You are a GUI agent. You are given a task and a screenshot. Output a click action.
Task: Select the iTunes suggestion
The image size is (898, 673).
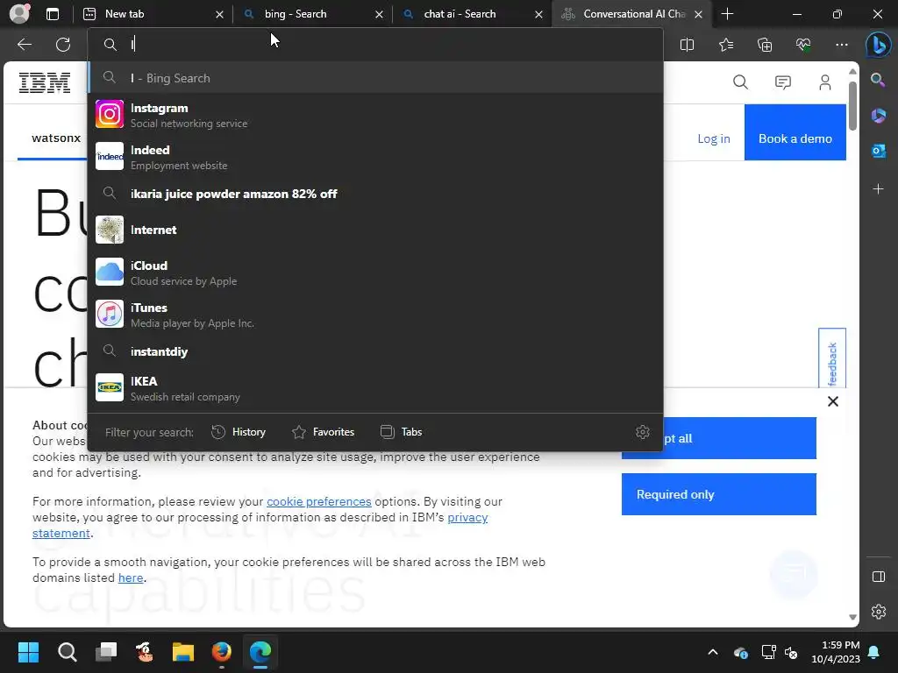pos(375,315)
